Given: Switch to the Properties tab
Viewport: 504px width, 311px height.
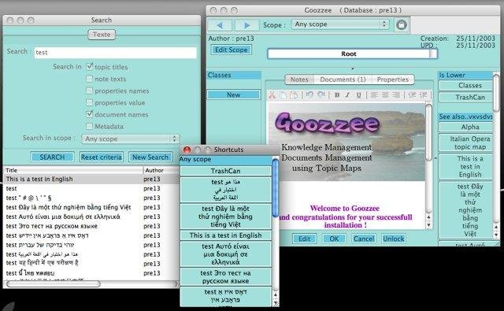Looking at the screenshot, I should pyautogui.click(x=393, y=80).
